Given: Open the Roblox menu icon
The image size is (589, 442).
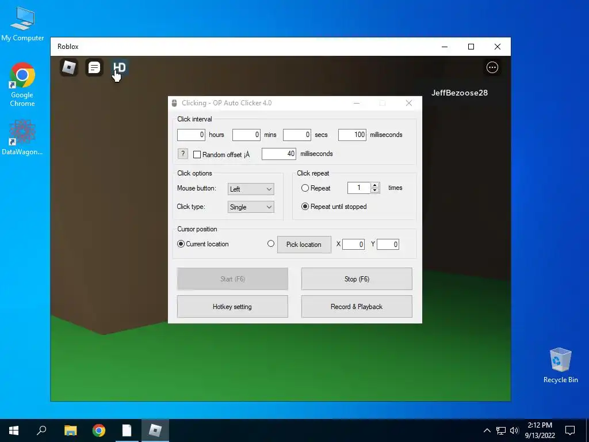Looking at the screenshot, I should tap(69, 68).
